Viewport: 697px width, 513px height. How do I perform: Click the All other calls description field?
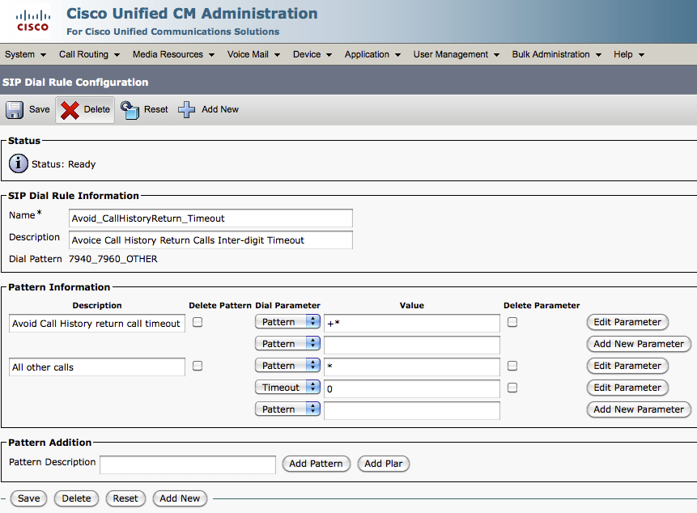pyautogui.click(x=97, y=367)
